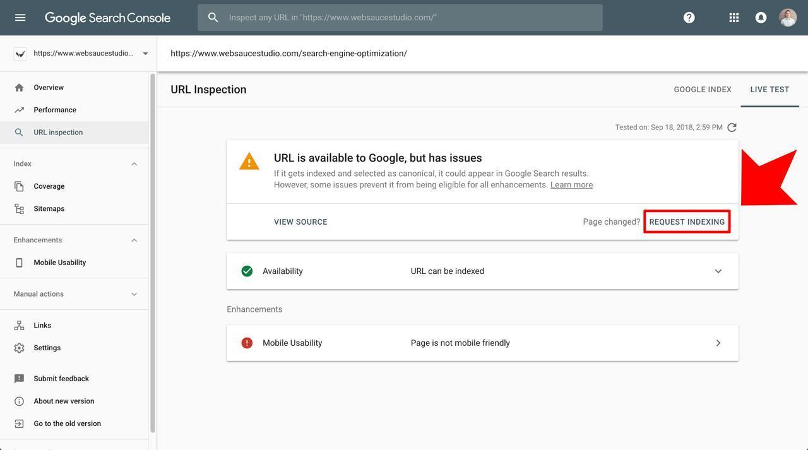Image resolution: width=808 pixels, height=450 pixels.
Task: Click the 'Page is not mobile friendly' text
Action: pyautogui.click(x=460, y=343)
